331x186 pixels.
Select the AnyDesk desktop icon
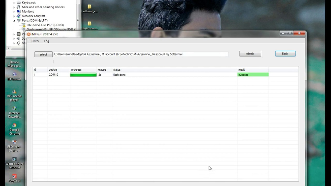14,178
